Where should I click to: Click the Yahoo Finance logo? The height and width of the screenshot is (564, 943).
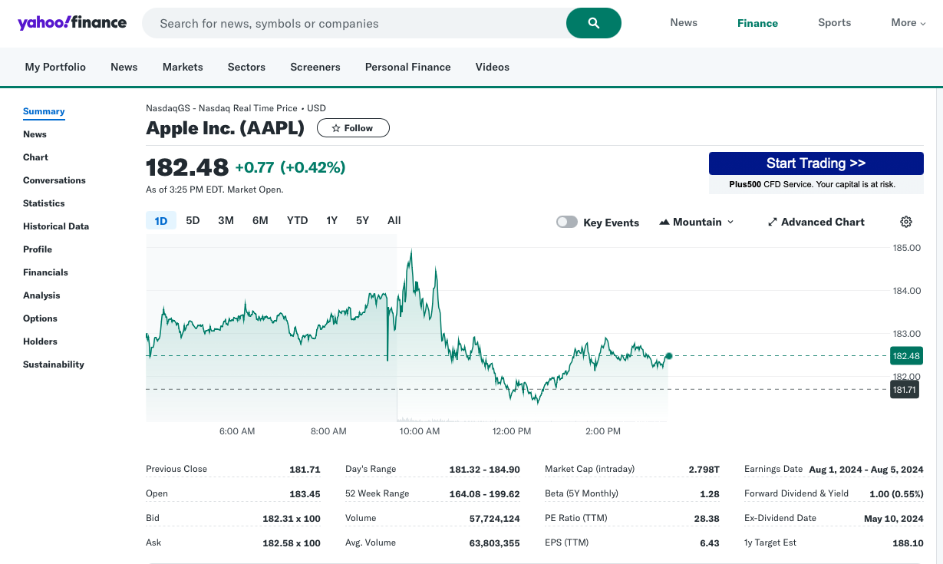[x=72, y=22]
